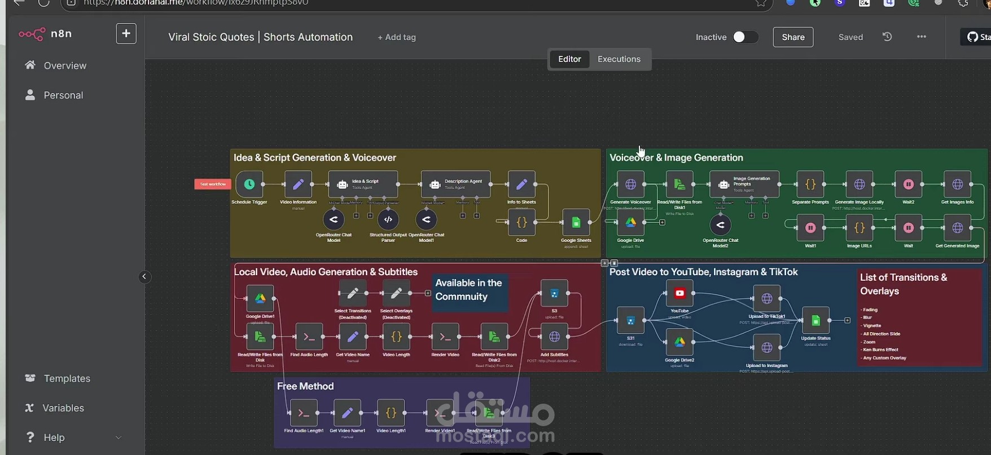
Task: Collapse the left sidebar
Action: tap(144, 277)
